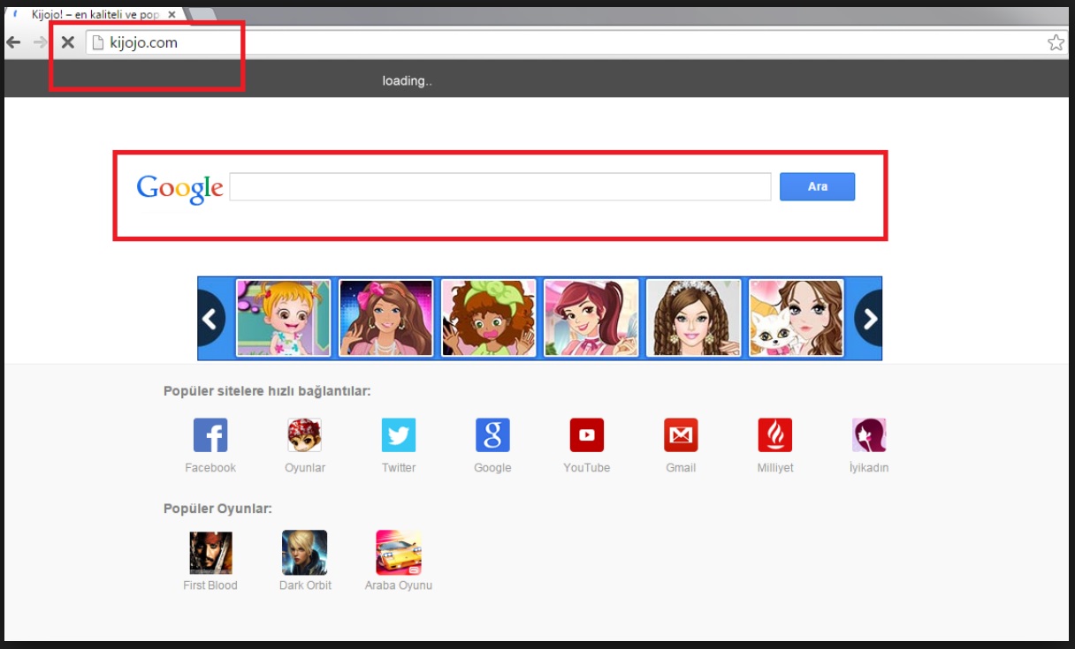Bookmark this page with the star icon
The image size is (1075, 649).
coord(1056,42)
